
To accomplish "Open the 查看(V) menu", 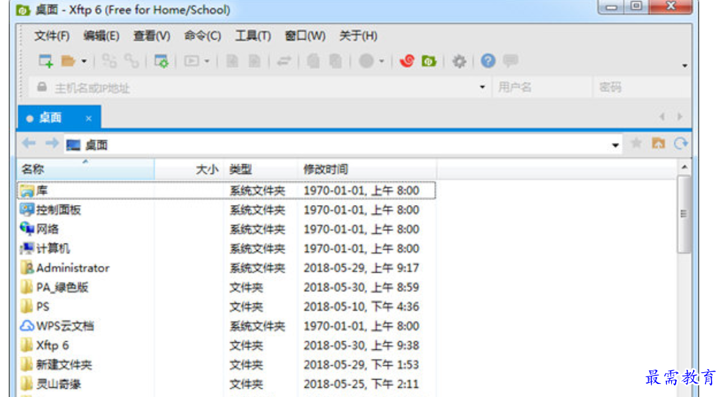I will pyautogui.click(x=152, y=36).
